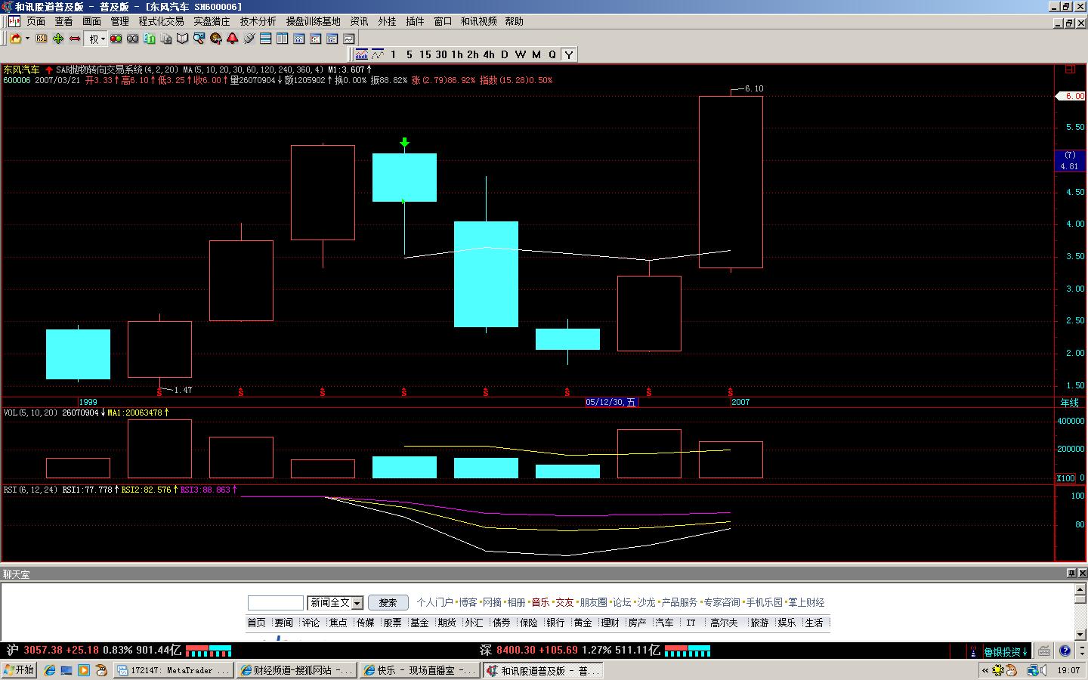
Task: Click the RSI indicator toolbar icon
Action: pyautogui.click(x=42, y=39)
